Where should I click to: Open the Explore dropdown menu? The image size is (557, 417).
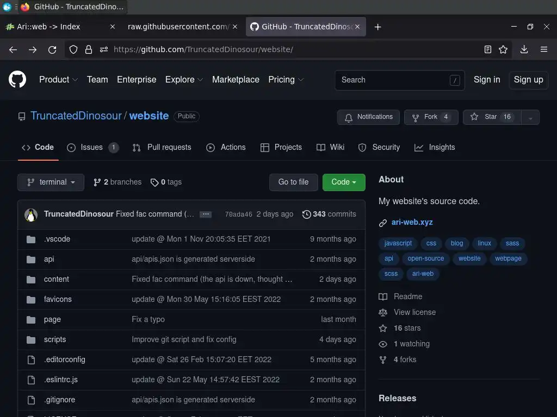[184, 79]
